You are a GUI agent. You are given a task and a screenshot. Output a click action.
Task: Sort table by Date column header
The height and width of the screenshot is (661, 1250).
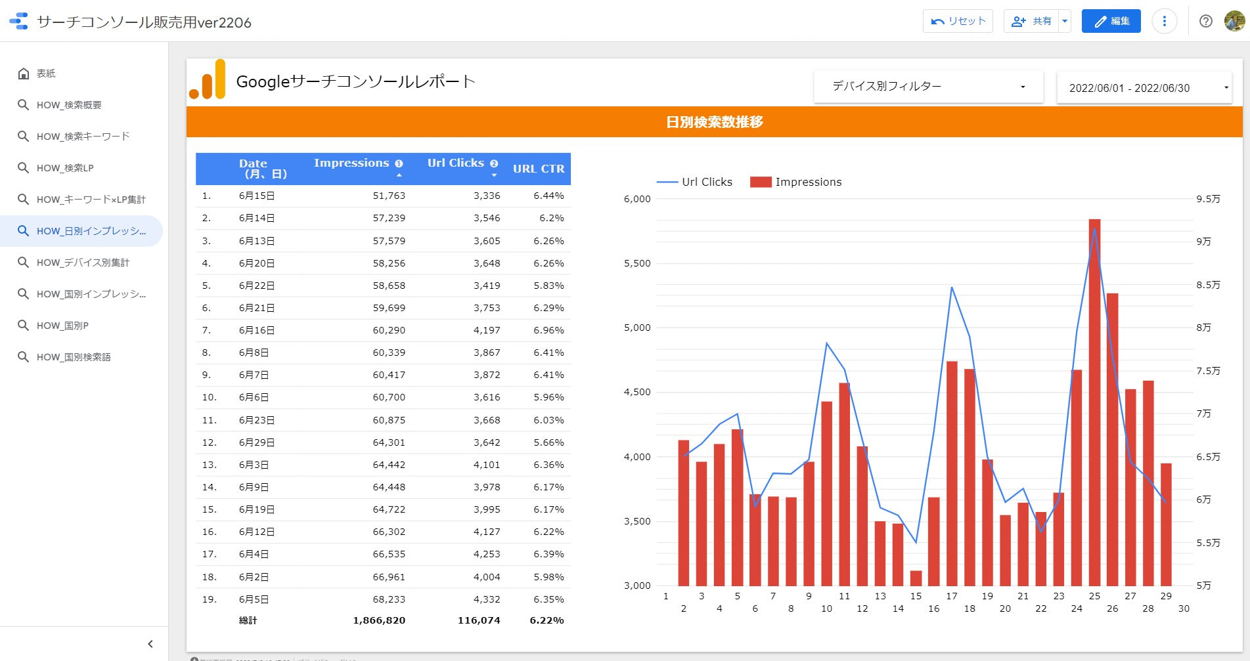[262, 169]
